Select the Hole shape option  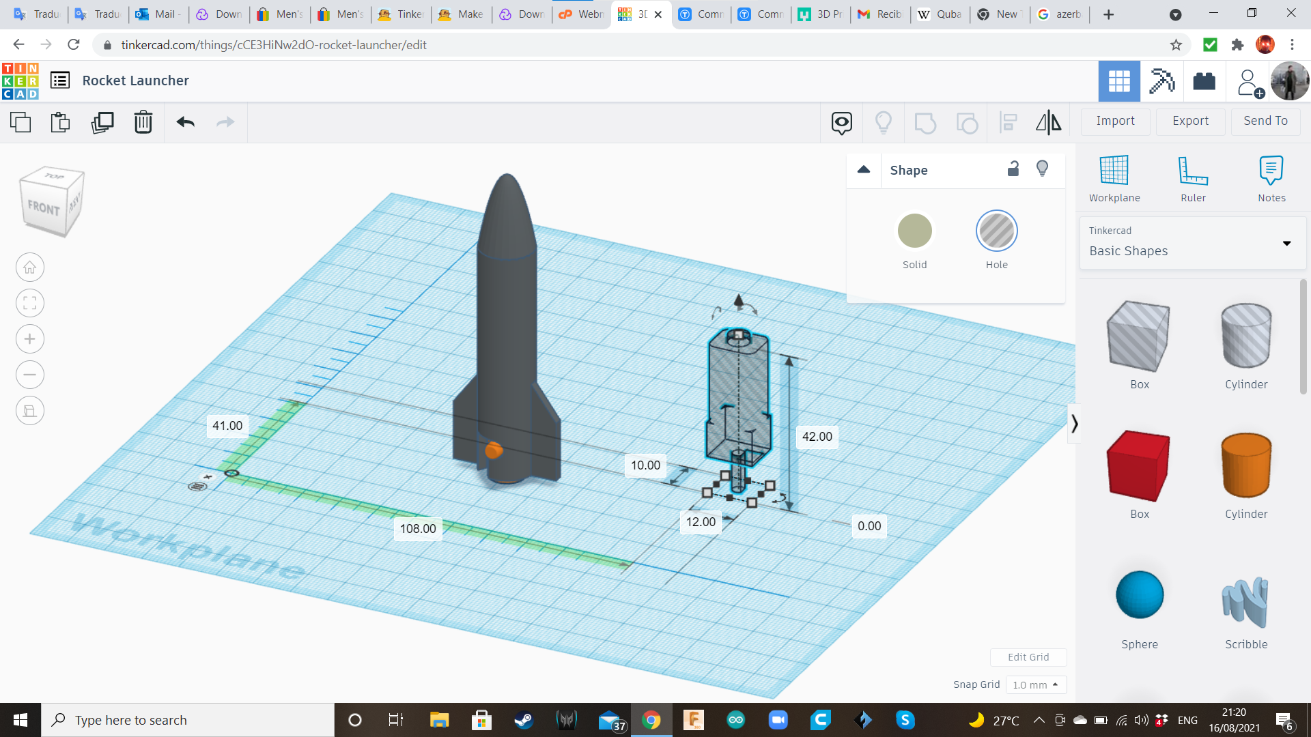click(997, 231)
